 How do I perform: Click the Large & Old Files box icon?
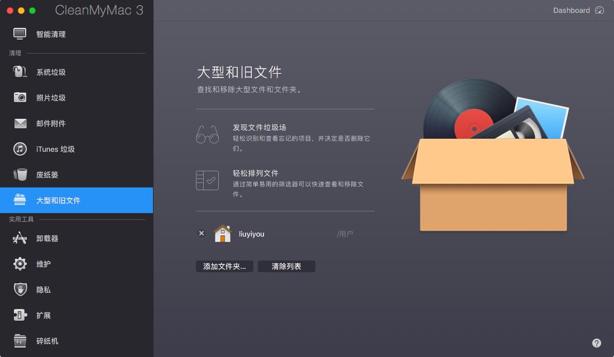click(20, 200)
